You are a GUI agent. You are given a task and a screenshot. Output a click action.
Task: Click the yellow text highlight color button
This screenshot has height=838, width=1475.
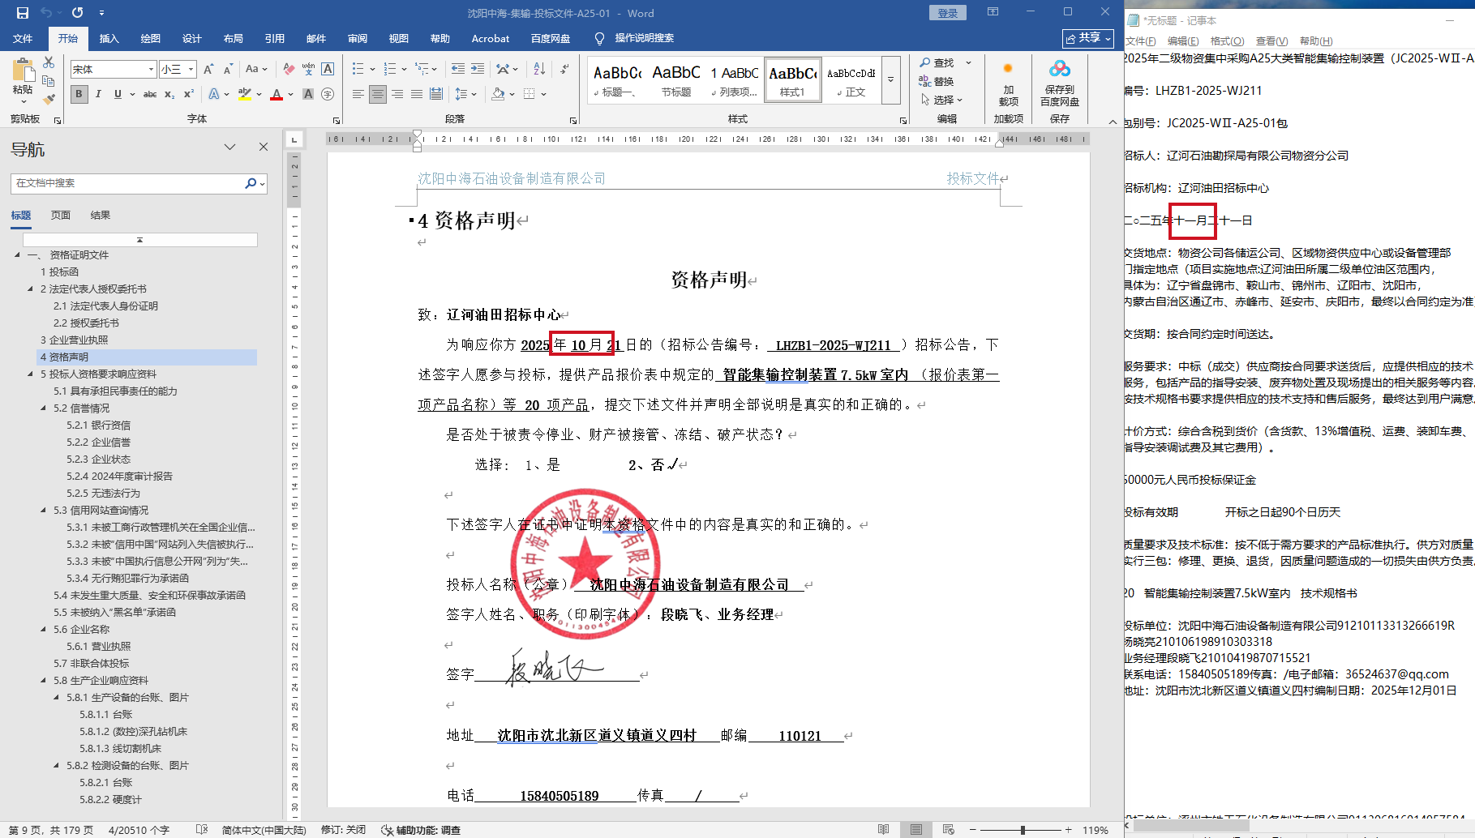(x=244, y=94)
